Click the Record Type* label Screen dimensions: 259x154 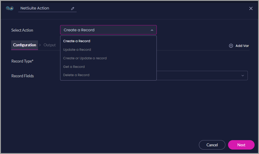point(22,61)
